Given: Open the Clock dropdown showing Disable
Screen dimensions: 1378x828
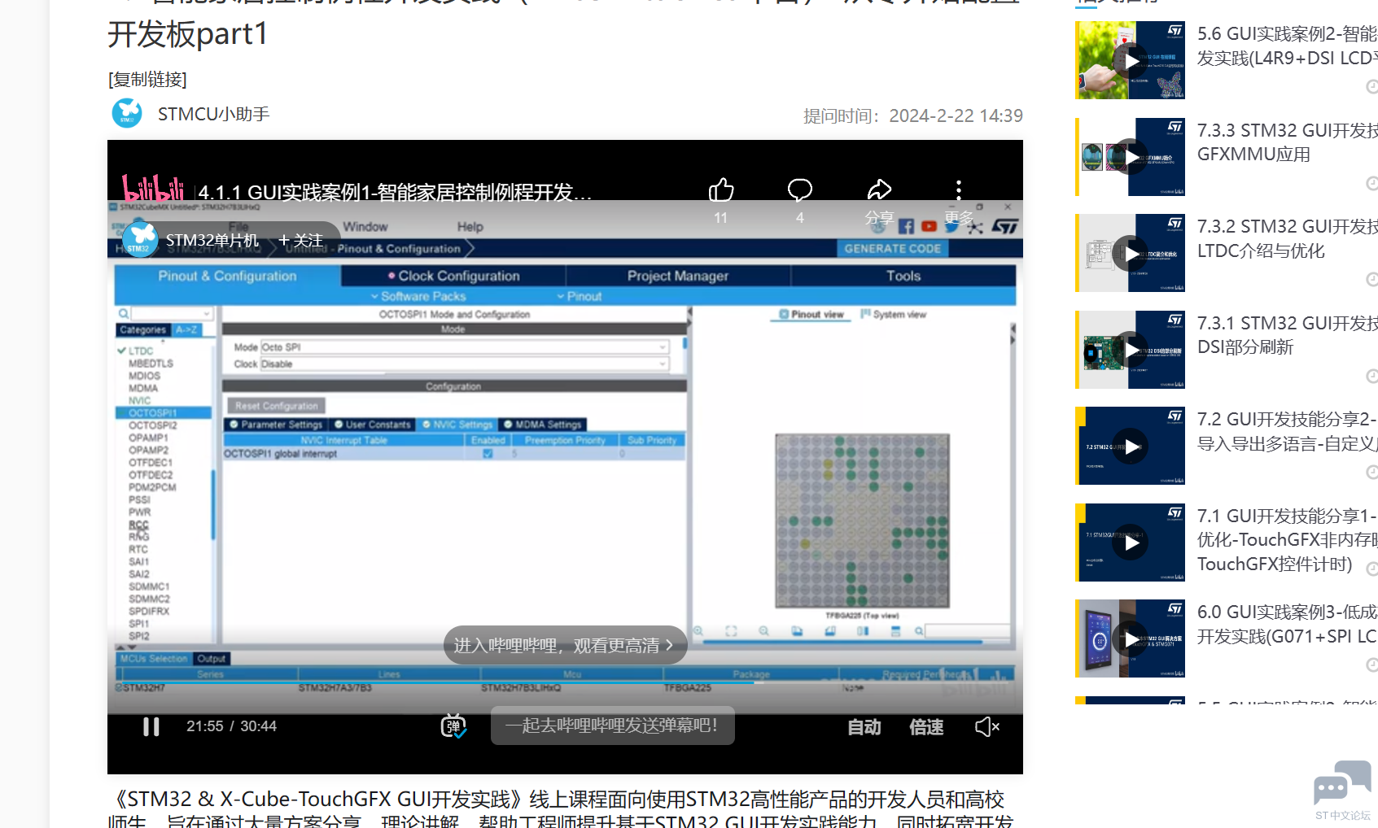Looking at the screenshot, I should pos(465,364).
